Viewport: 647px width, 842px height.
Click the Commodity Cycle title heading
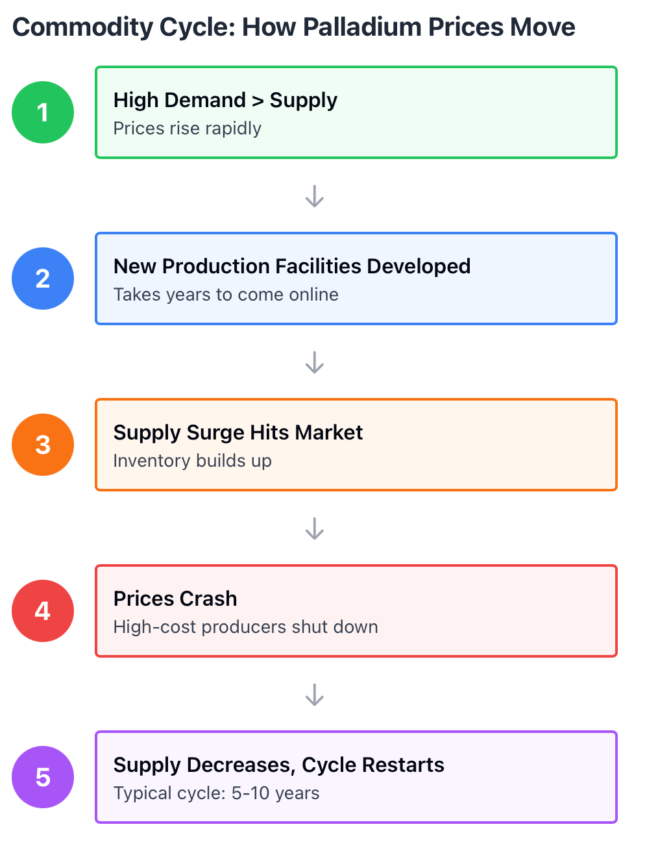coord(294,27)
